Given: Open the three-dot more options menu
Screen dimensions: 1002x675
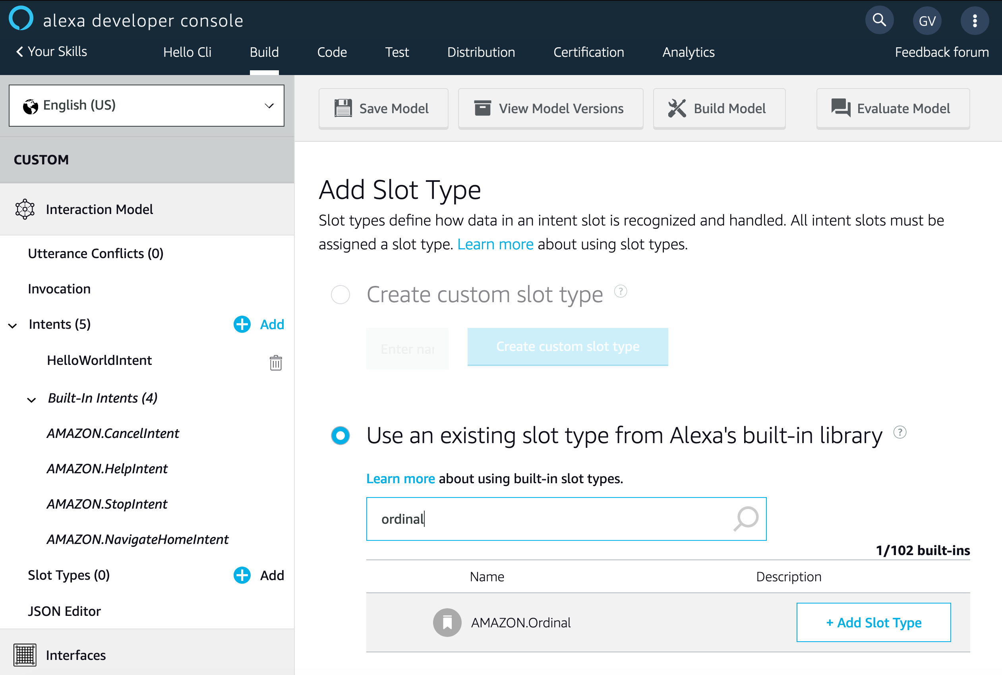Looking at the screenshot, I should coord(974,21).
